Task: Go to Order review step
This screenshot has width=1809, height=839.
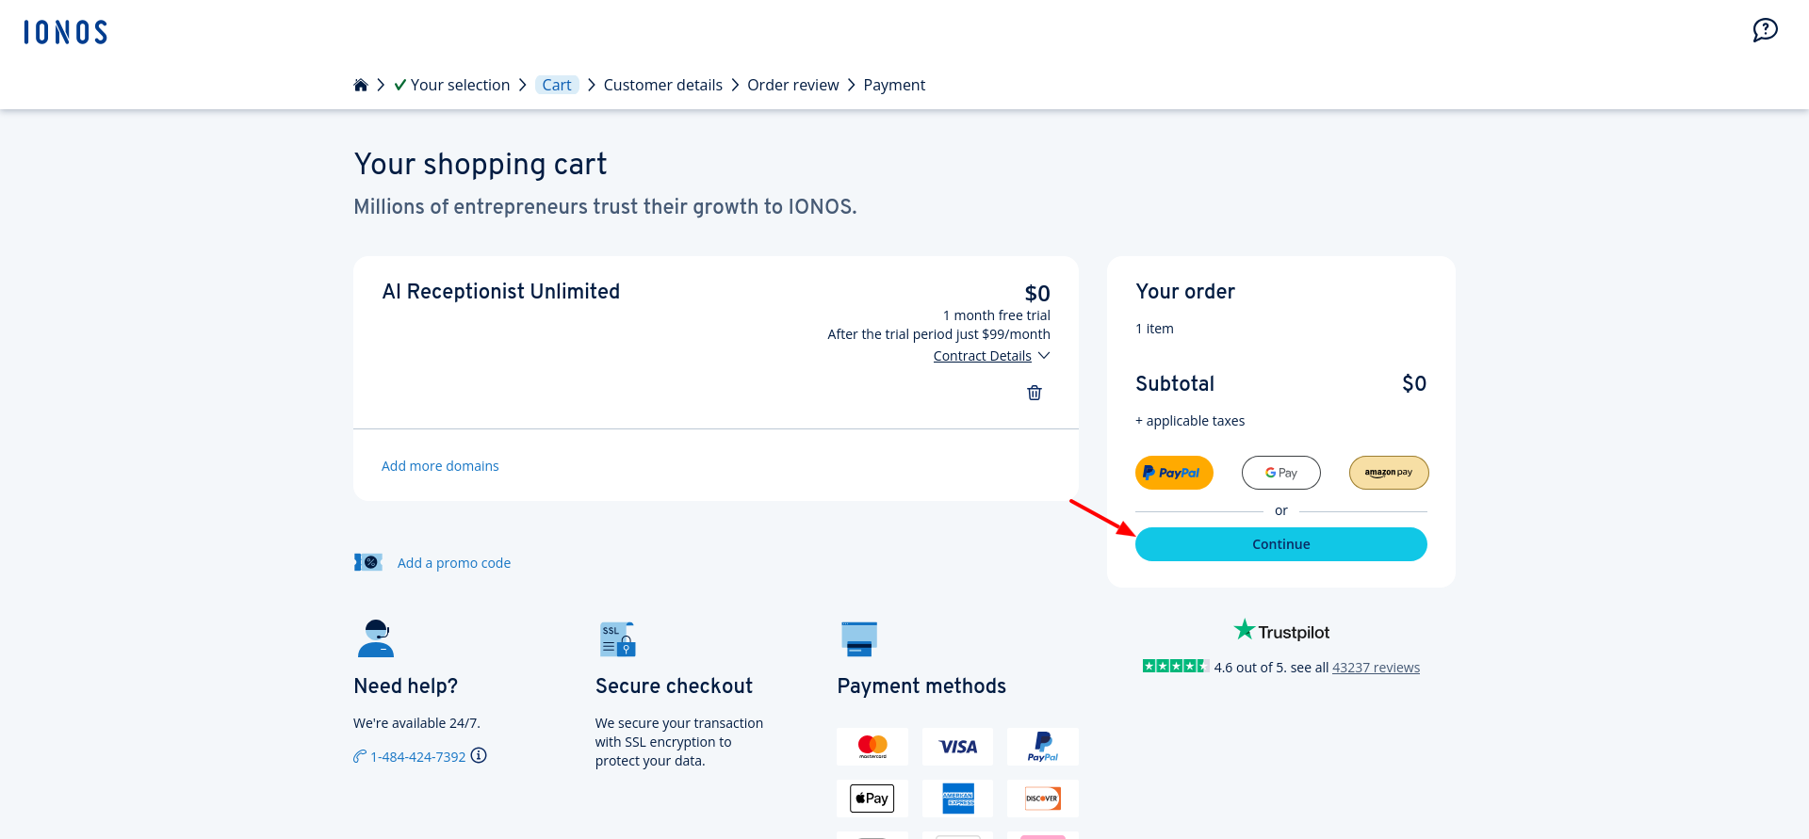Action: click(793, 85)
